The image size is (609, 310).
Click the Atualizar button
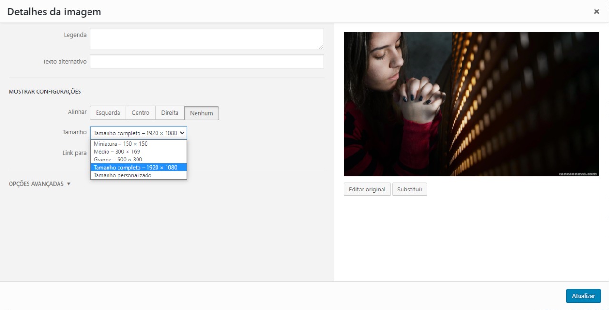click(x=583, y=296)
